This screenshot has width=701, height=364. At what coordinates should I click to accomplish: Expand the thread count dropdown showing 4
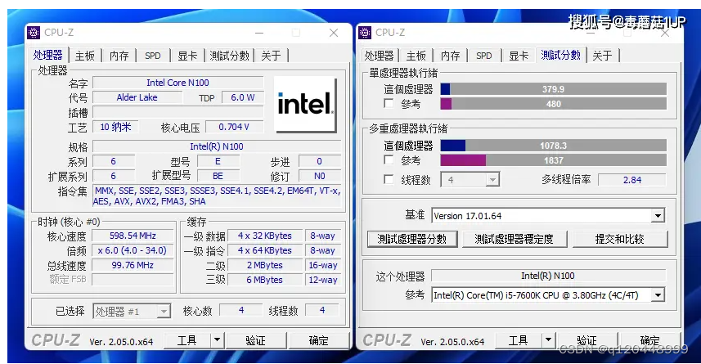click(x=492, y=180)
